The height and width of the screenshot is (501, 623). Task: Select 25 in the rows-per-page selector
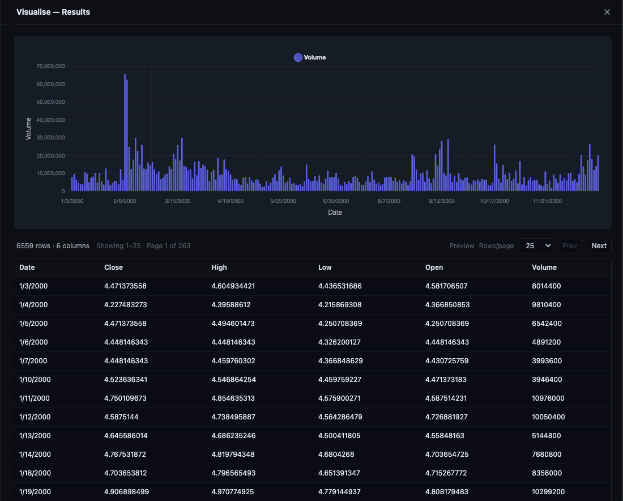pos(536,245)
